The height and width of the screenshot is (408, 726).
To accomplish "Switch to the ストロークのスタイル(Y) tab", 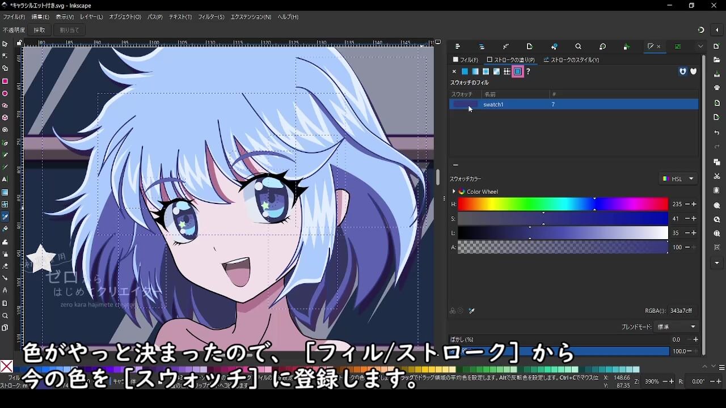I will [571, 59].
